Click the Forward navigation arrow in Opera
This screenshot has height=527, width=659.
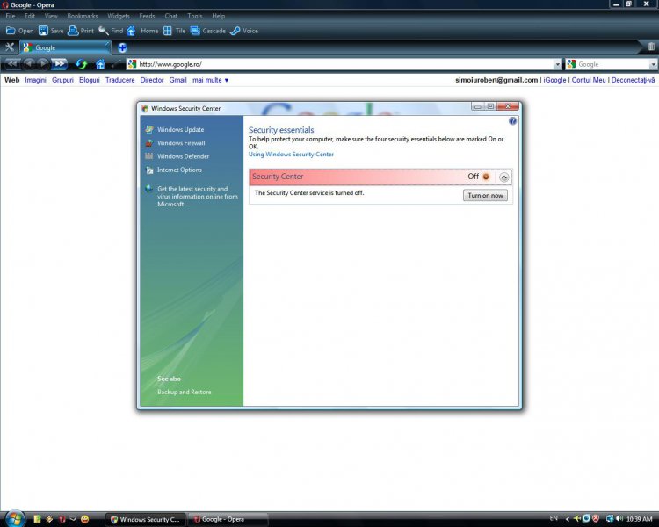[x=42, y=64]
